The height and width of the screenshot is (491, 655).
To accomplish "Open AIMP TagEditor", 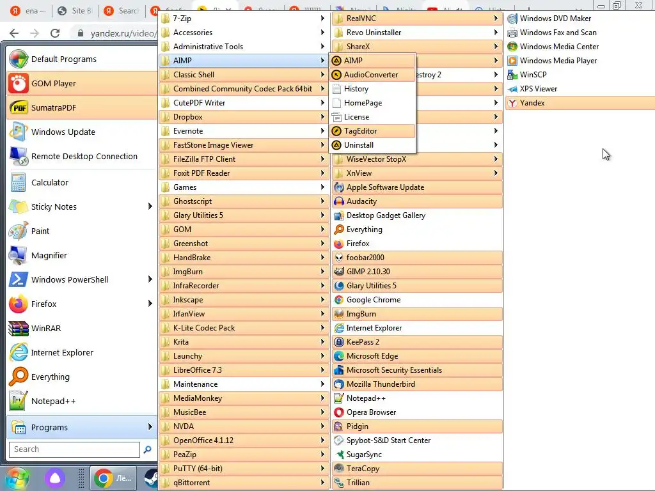I will (373, 131).
